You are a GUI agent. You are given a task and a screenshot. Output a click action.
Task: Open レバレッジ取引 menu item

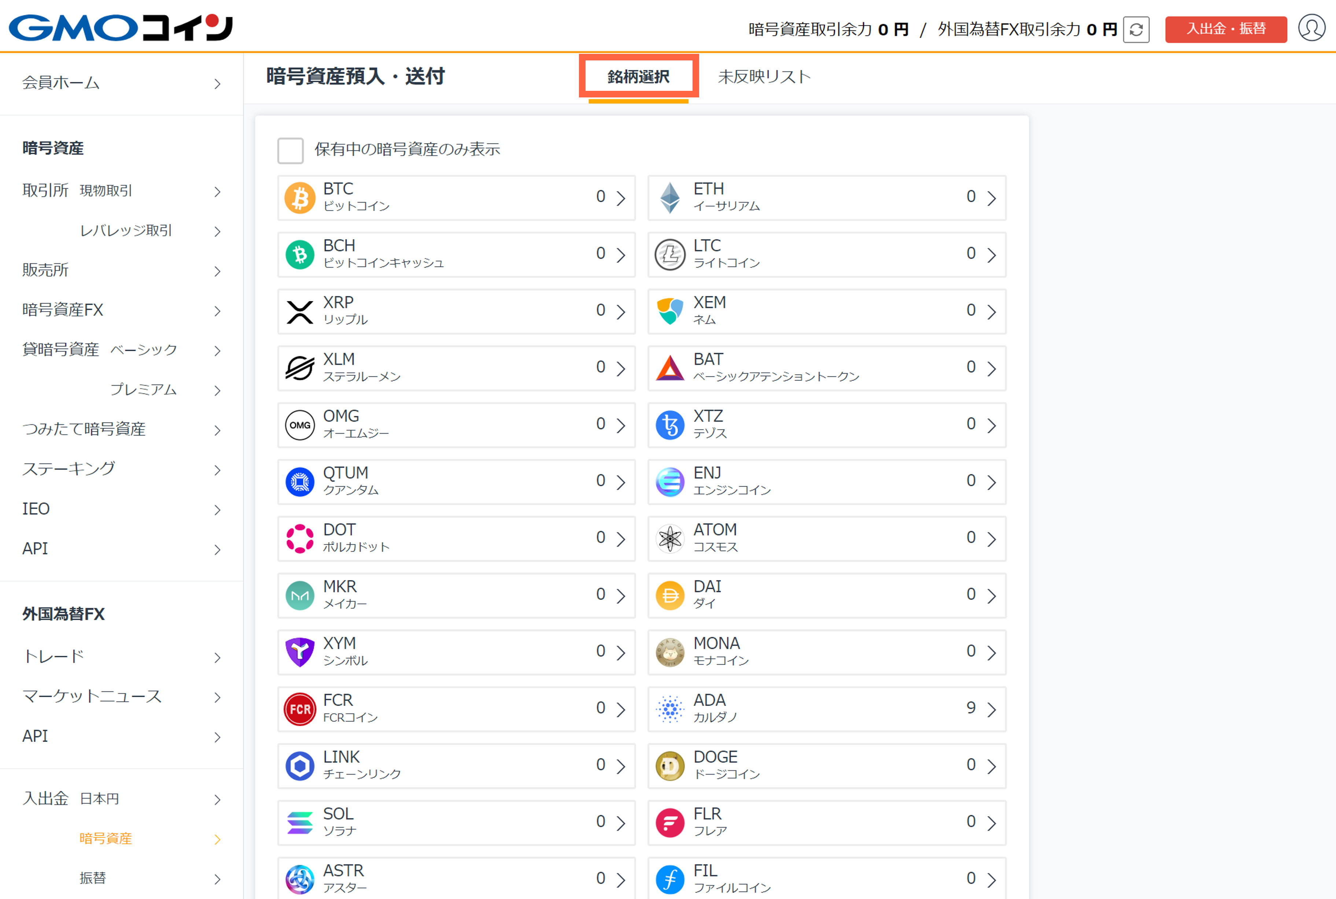coord(121,230)
